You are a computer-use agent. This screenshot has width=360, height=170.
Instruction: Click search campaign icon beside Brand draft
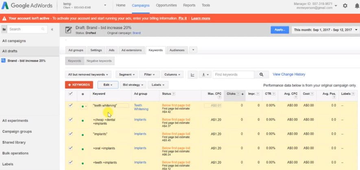(3, 61)
